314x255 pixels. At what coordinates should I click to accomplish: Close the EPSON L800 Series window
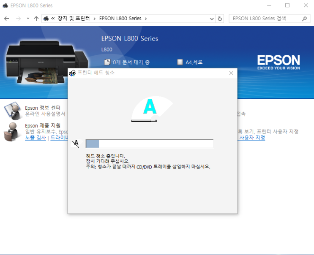[306, 5]
